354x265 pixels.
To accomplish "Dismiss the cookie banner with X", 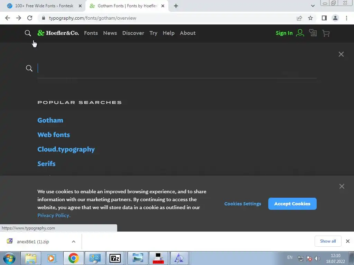I will click(342, 186).
